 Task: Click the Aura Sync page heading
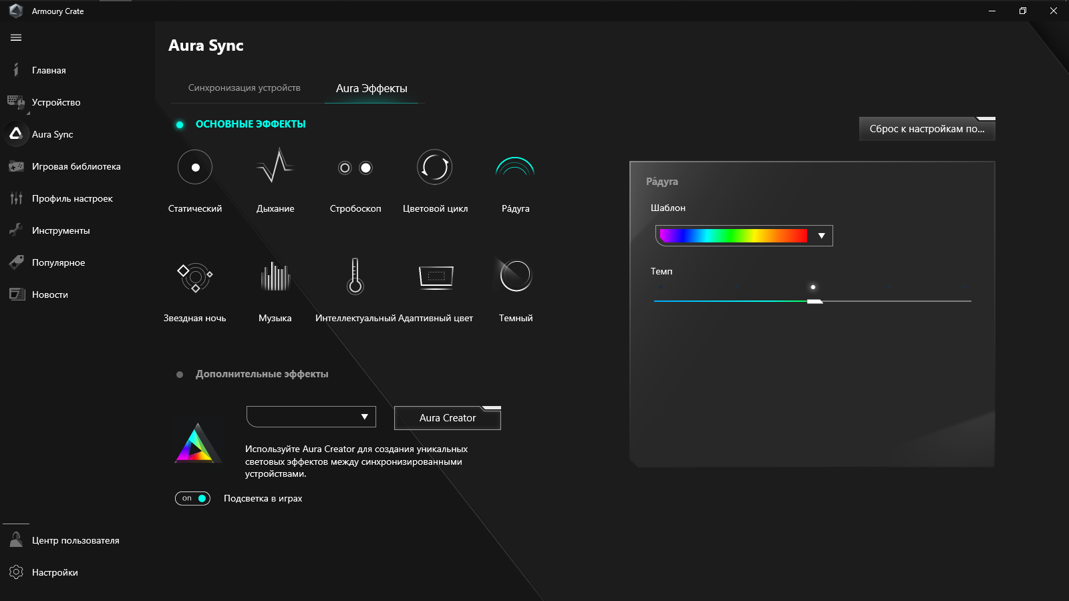point(206,45)
